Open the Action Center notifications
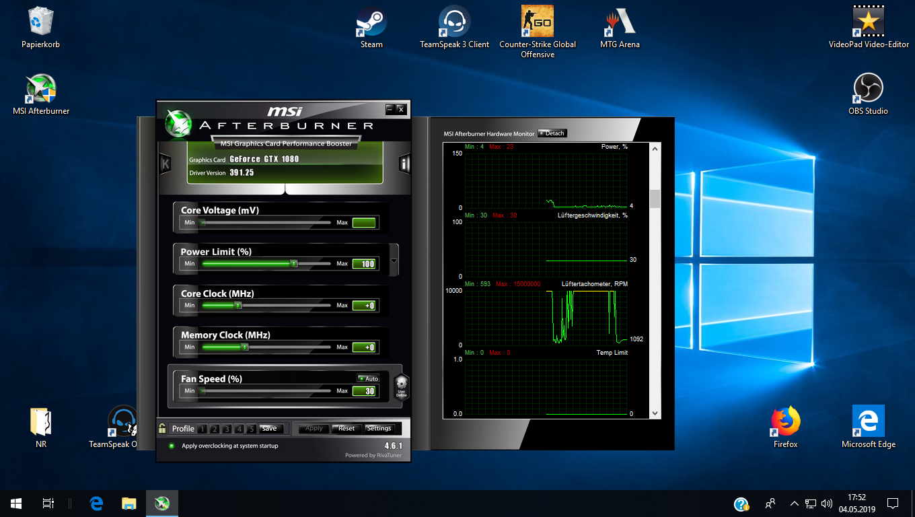The height and width of the screenshot is (517, 915). point(893,504)
